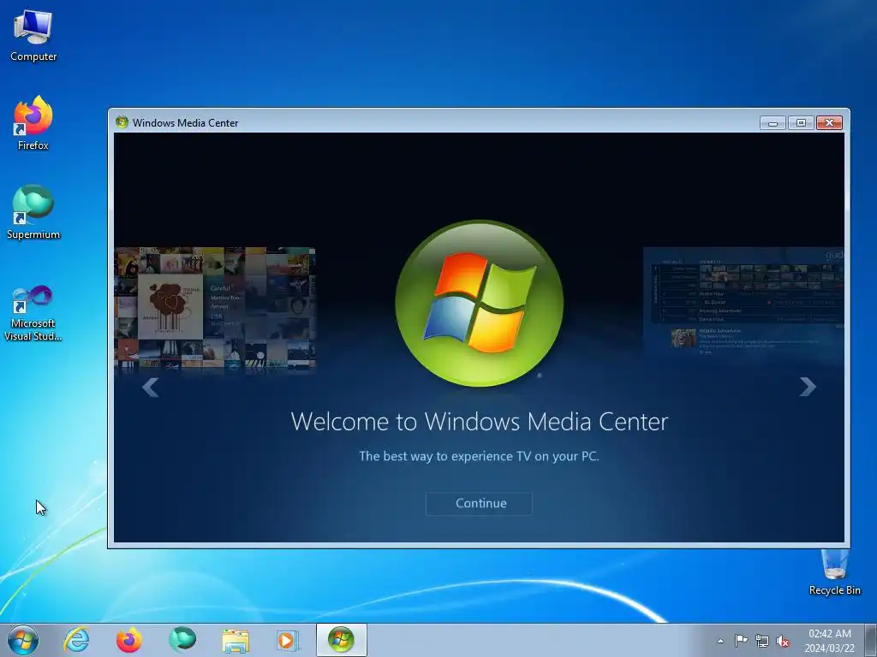Close the Windows Media Center window

coord(829,123)
